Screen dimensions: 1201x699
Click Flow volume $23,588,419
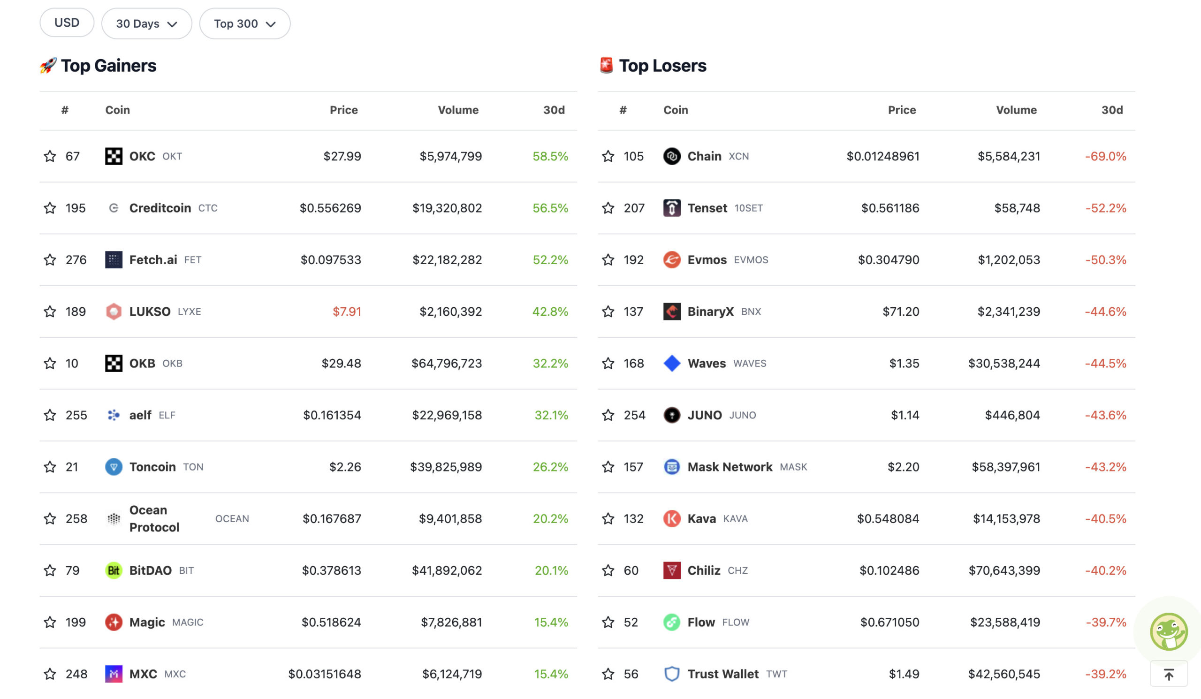point(1005,622)
